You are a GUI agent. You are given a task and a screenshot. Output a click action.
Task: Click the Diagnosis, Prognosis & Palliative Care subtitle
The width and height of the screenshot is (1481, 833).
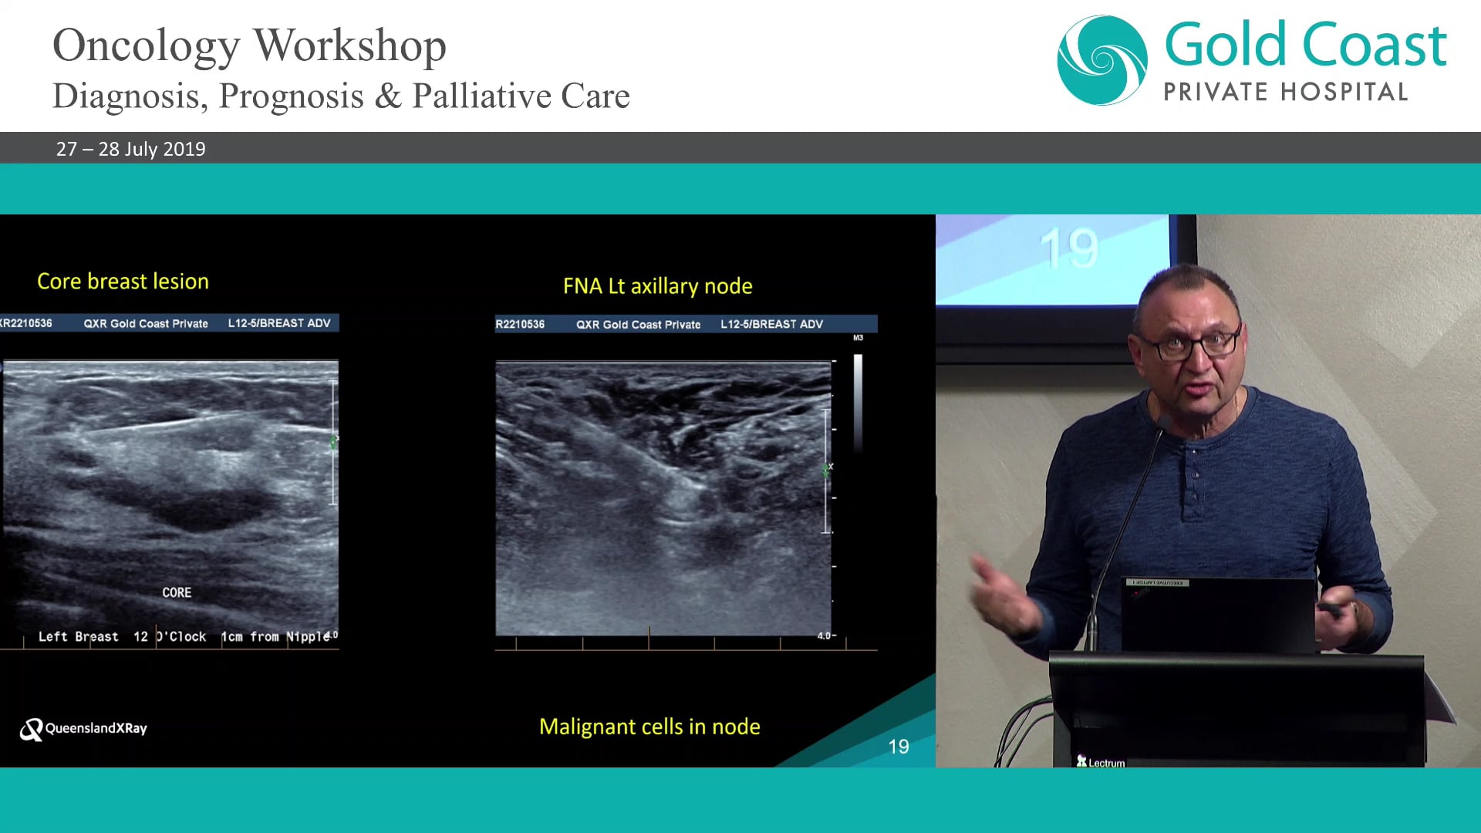point(342,96)
